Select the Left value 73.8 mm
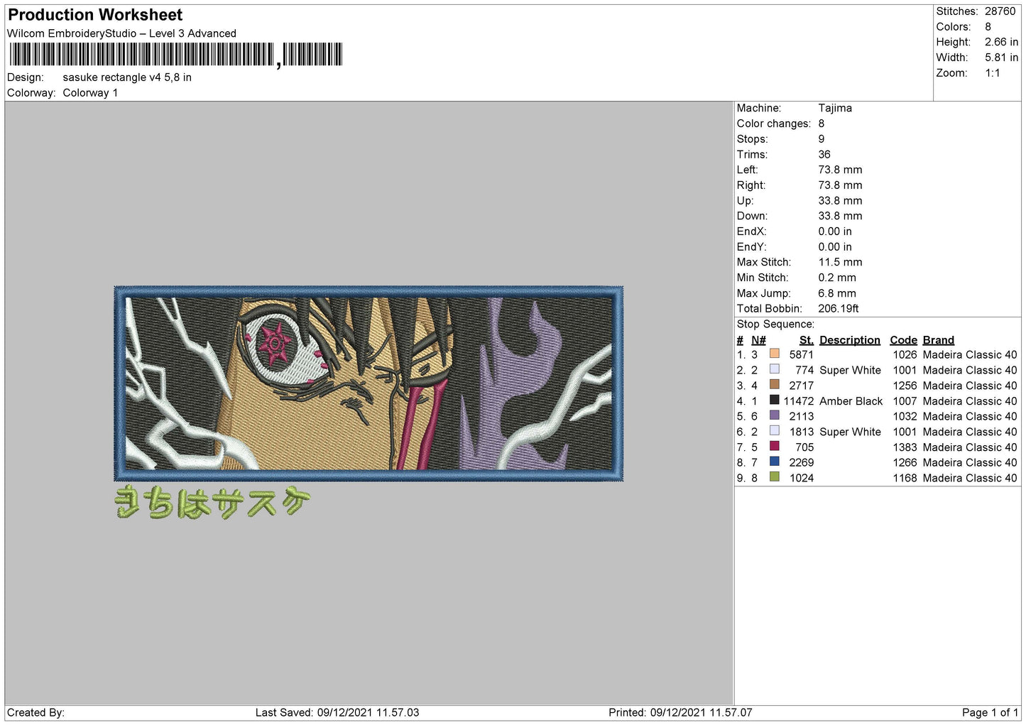The width and height of the screenshot is (1026, 725). point(840,170)
